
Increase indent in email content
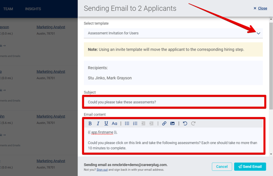(152, 123)
